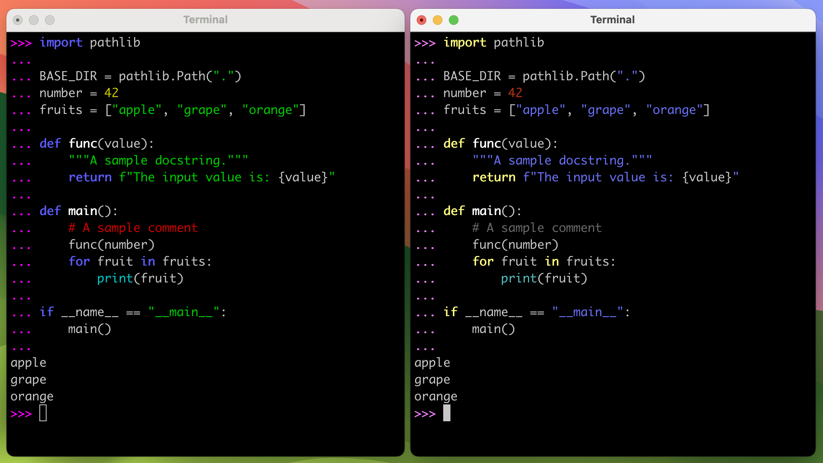The width and height of the screenshot is (823, 463).
Task: Click the Terminal title text on the right window
Action: click(612, 20)
